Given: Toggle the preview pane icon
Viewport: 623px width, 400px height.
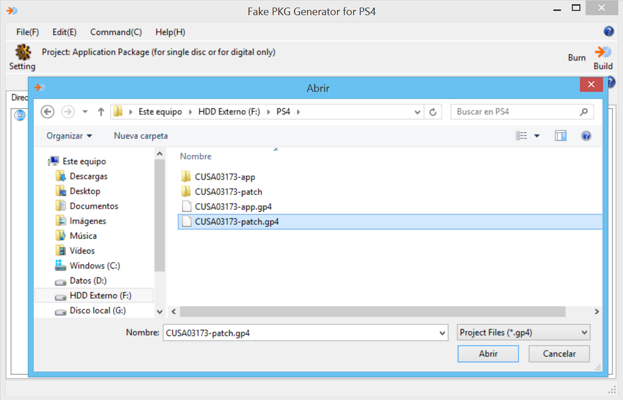Looking at the screenshot, I should click(560, 136).
